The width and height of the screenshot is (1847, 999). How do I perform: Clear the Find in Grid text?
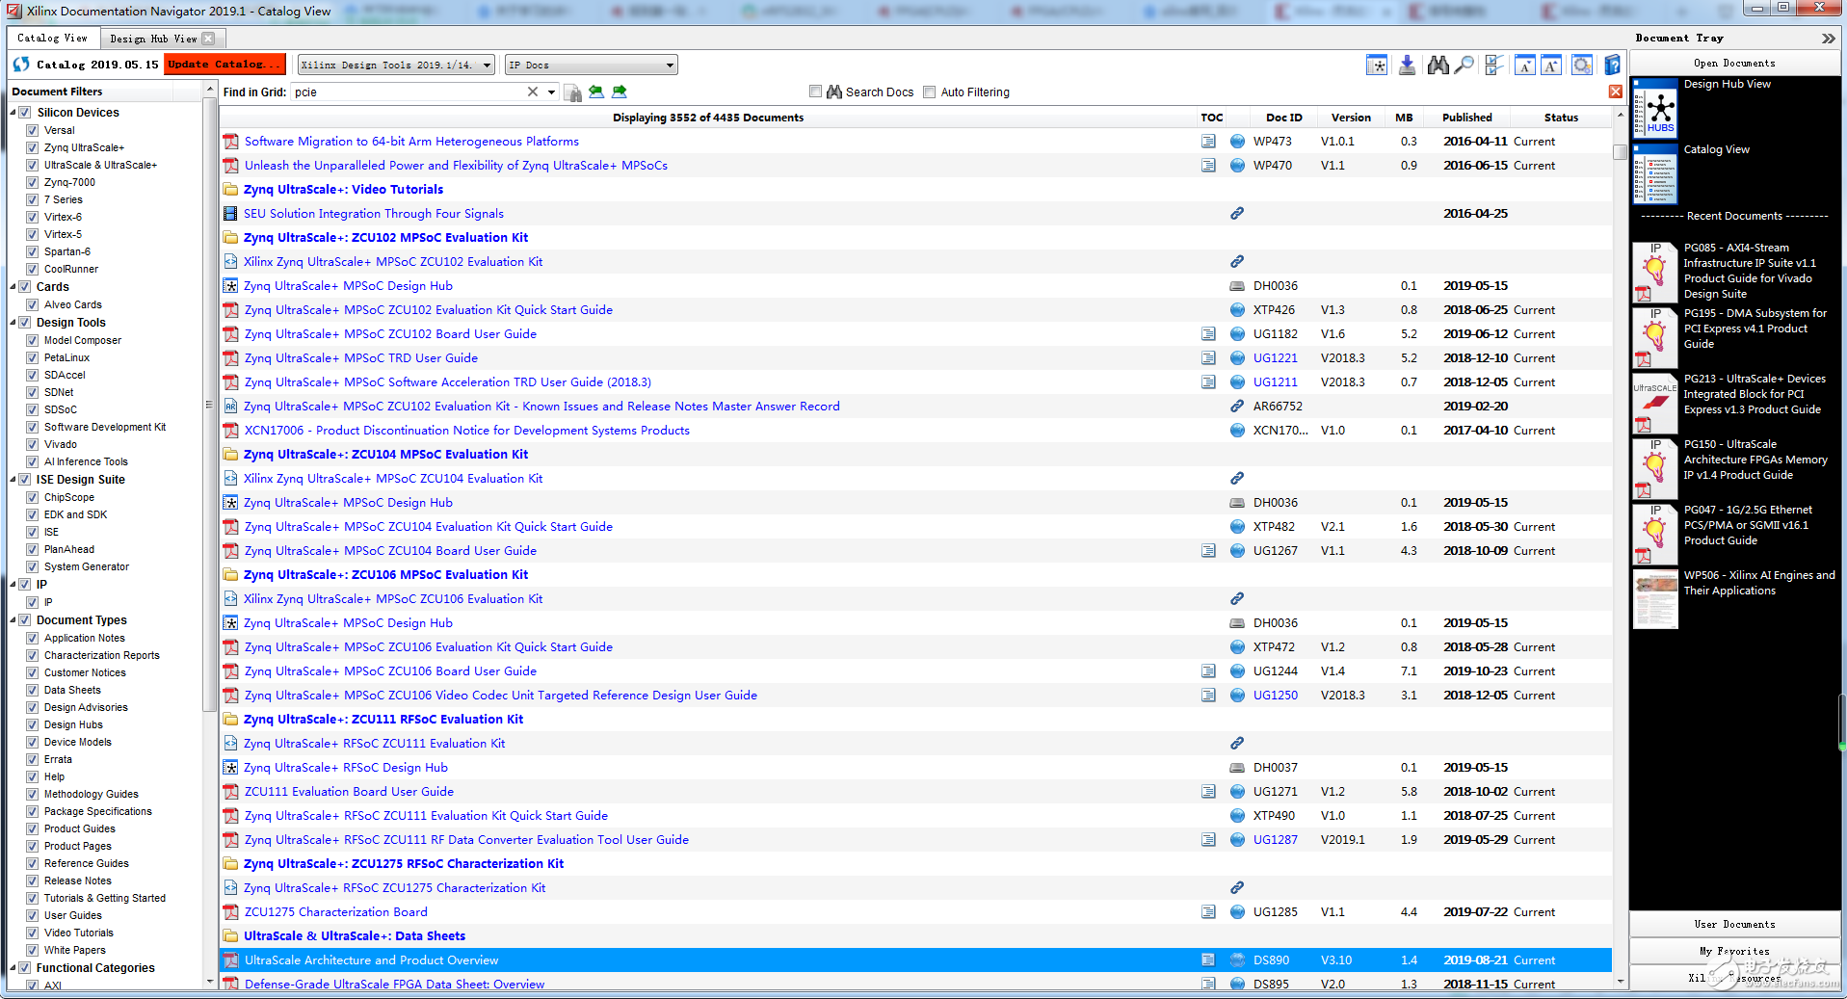[532, 92]
